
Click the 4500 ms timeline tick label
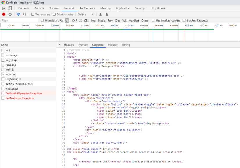point(129,26)
